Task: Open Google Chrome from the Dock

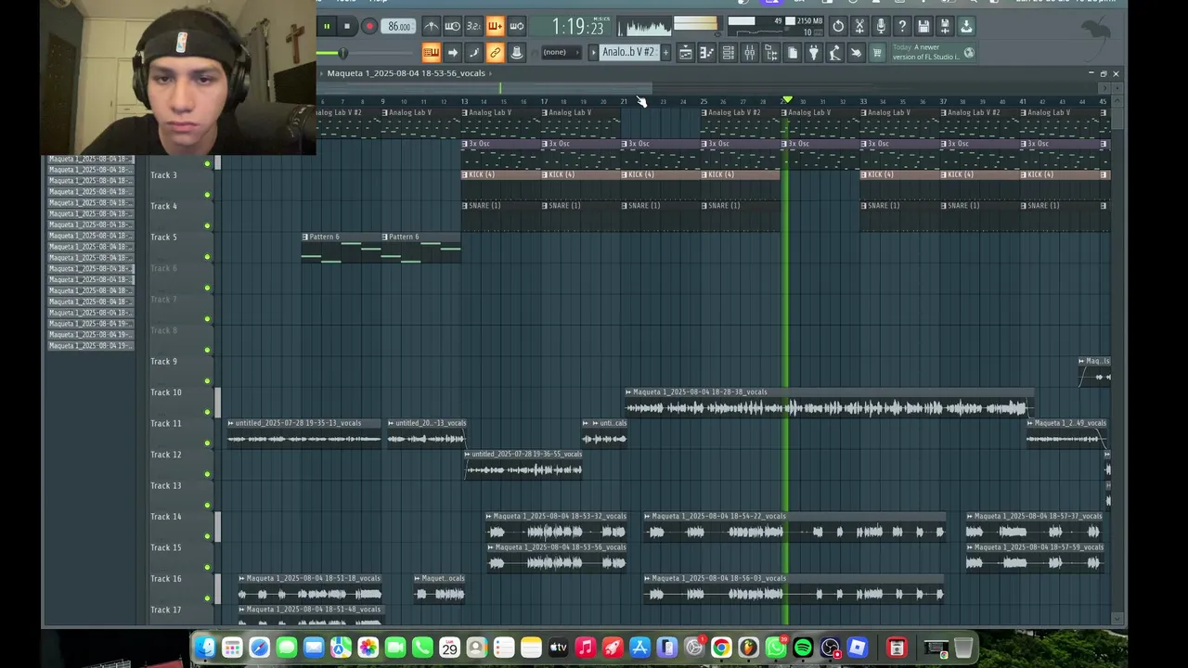Action: [x=721, y=648]
